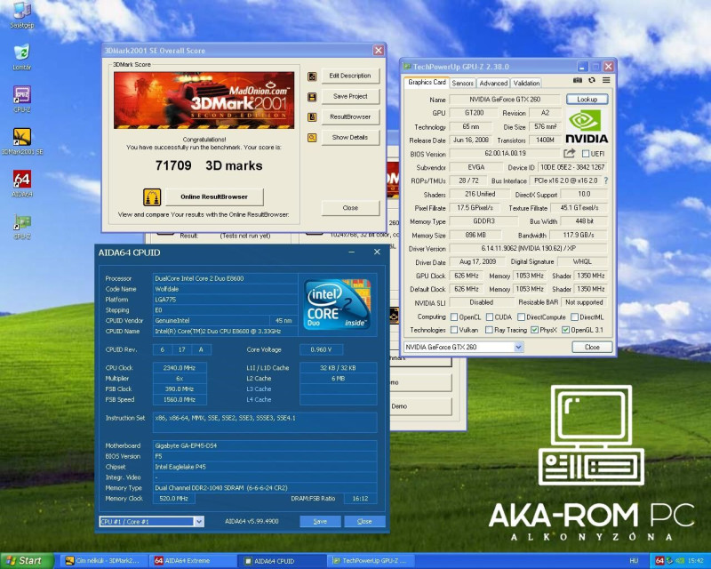Screen dimensions: 711x569
Task: Click Save in AIDA64 CPUID
Action: click(320, 521)
